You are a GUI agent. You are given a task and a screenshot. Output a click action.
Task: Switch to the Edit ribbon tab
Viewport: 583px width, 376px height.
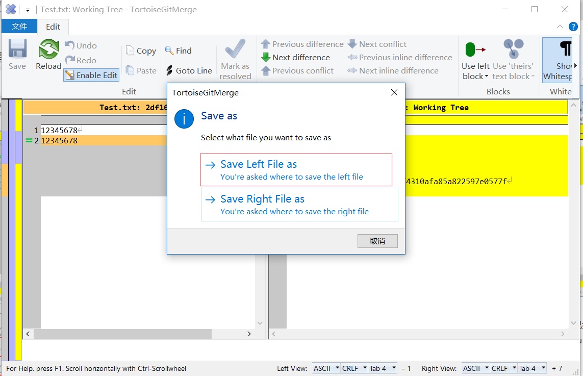53,27
